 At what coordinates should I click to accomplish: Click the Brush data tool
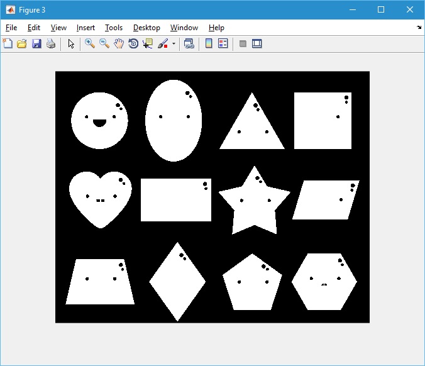163,43
